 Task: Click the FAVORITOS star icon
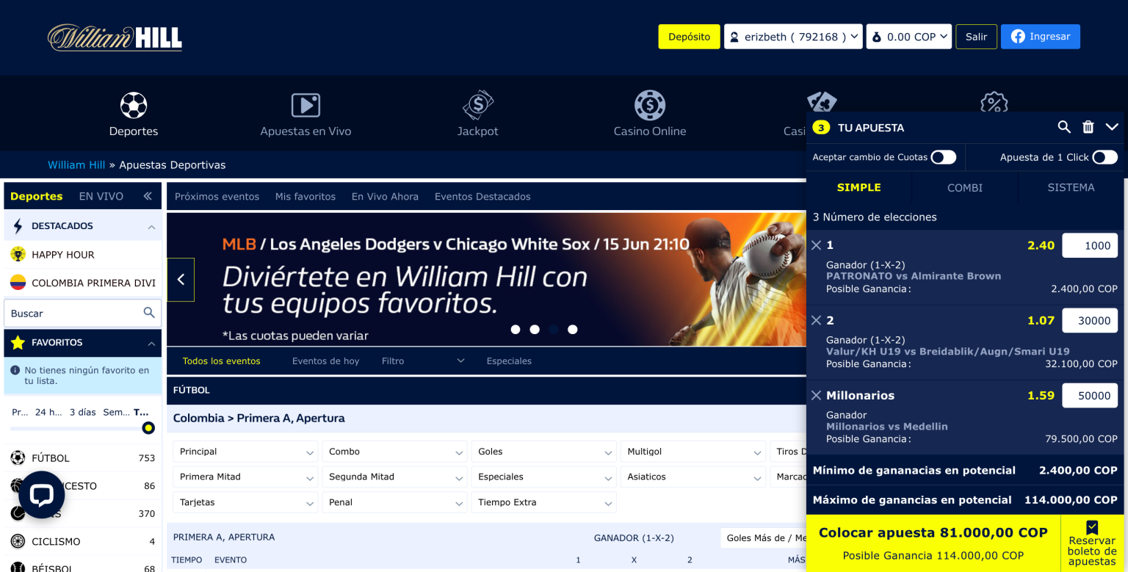pyautogui.click(x=18, y=343)
